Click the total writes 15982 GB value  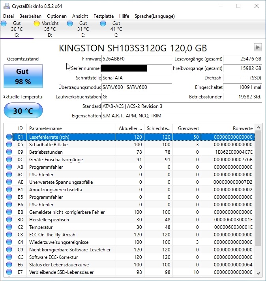243,68
